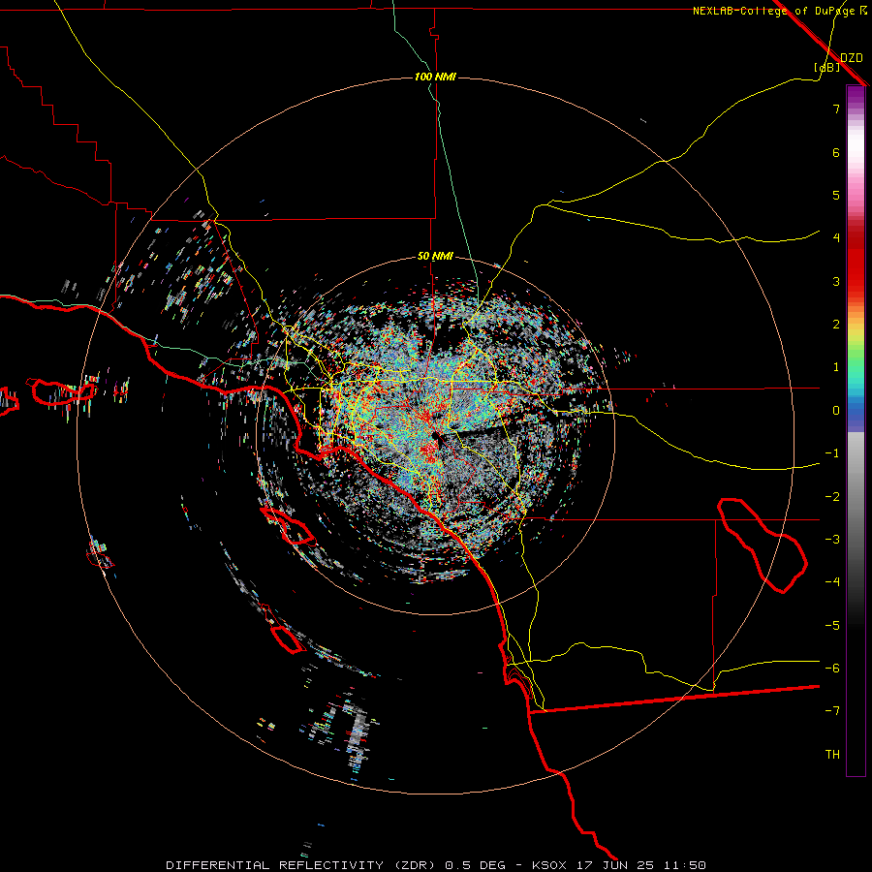The image size is (872, 872).
Task: Click the -6 value on color scale
Action: [832, 669]
